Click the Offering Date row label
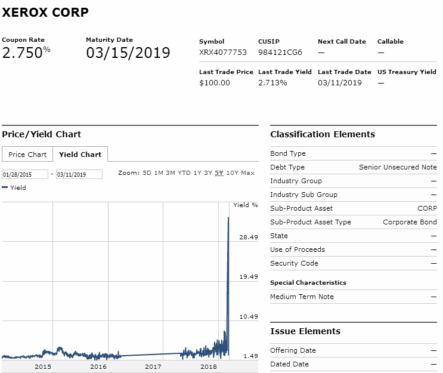Image resolution: width=443 pixels, height=373 pixels. [293, 350]
